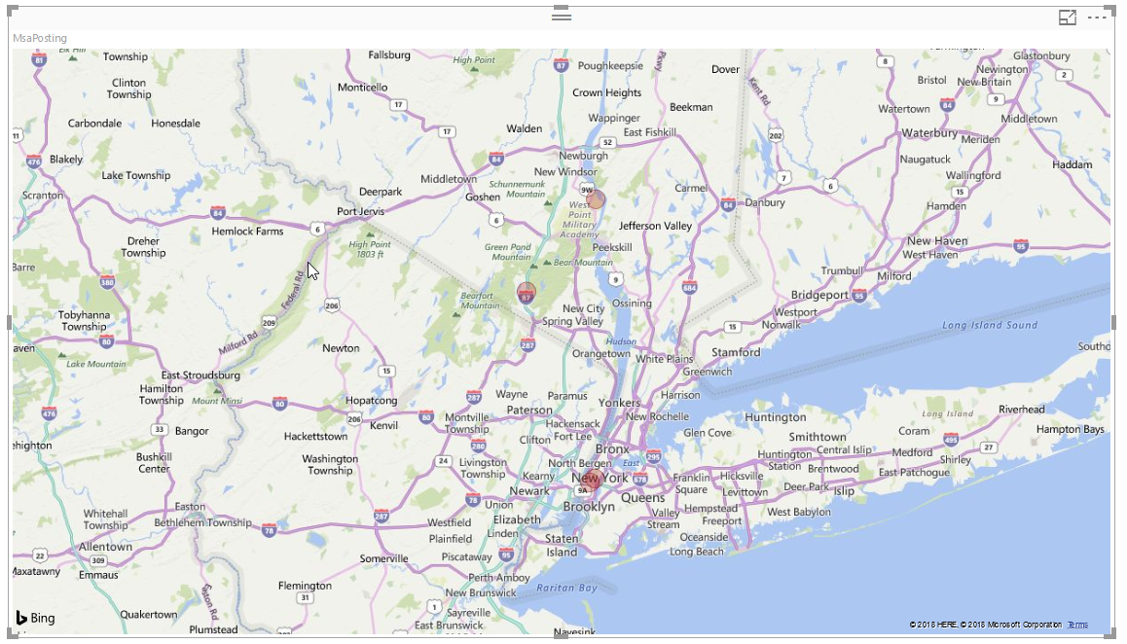Click the MsaPosting visual title
Image resolution: width=1127 pixels, height=644 pixels.
[40, 38]
